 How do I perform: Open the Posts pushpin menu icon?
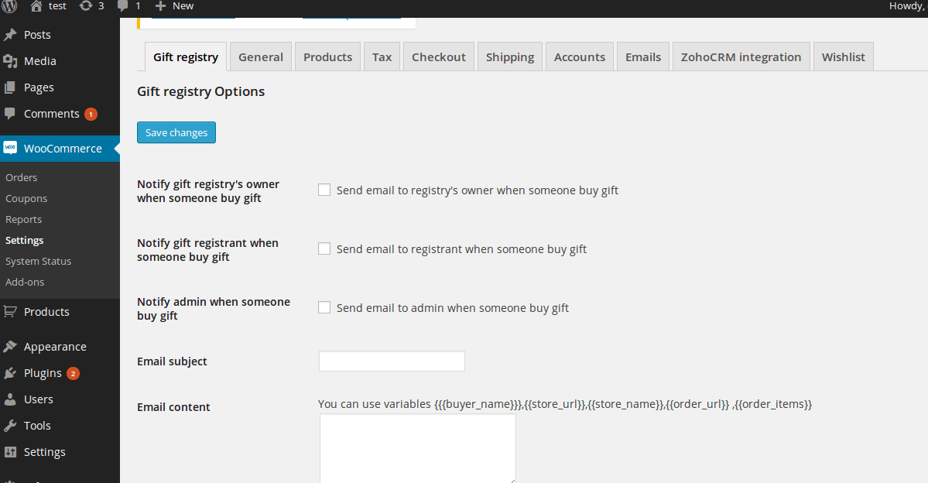[x=10, y=35]
